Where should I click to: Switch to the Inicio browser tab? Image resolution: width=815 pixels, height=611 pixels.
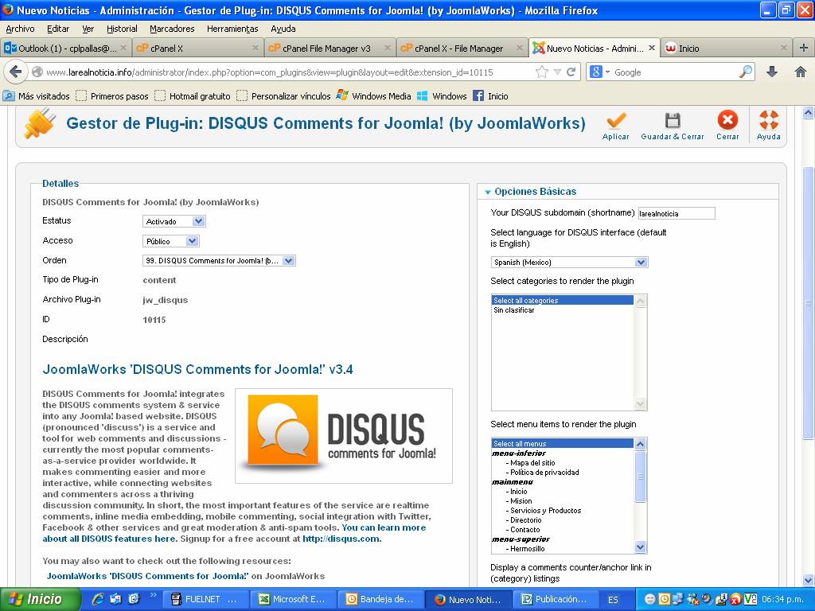click(x=726, y=48)
